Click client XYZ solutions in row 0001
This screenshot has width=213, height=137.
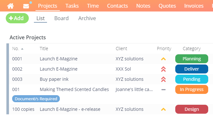pos(130,59)
